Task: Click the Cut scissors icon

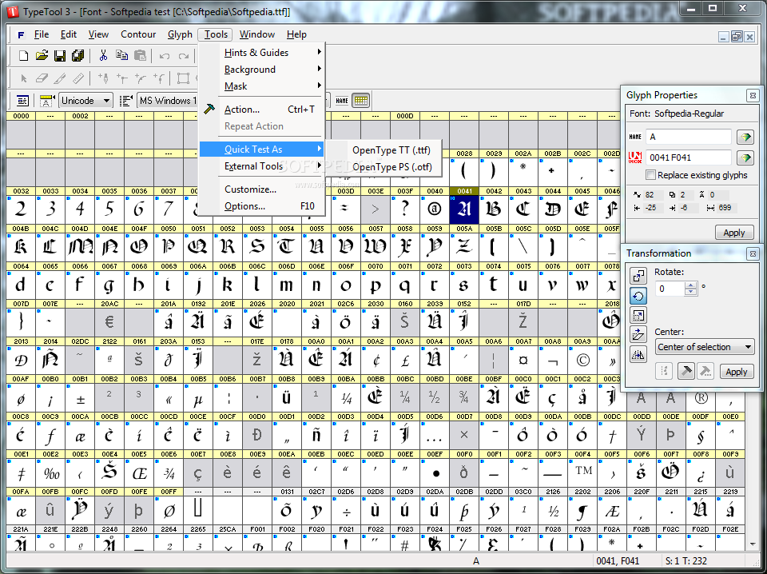Action: pos(103,56)
